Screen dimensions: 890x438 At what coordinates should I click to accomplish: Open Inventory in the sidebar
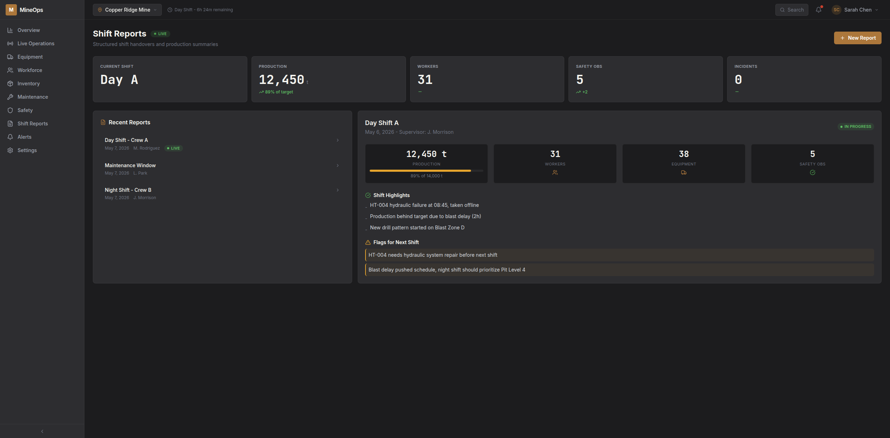pos(42,84)
